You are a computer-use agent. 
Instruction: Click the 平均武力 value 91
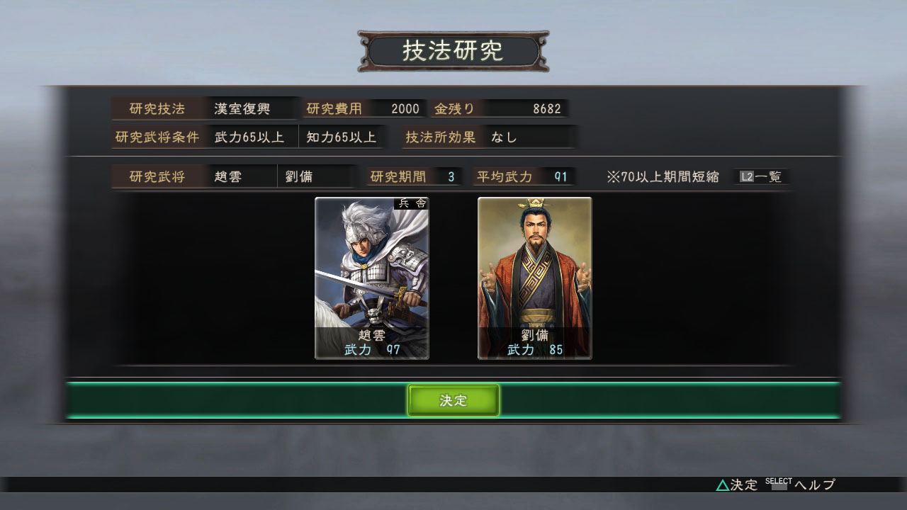[x=560, y=177]
